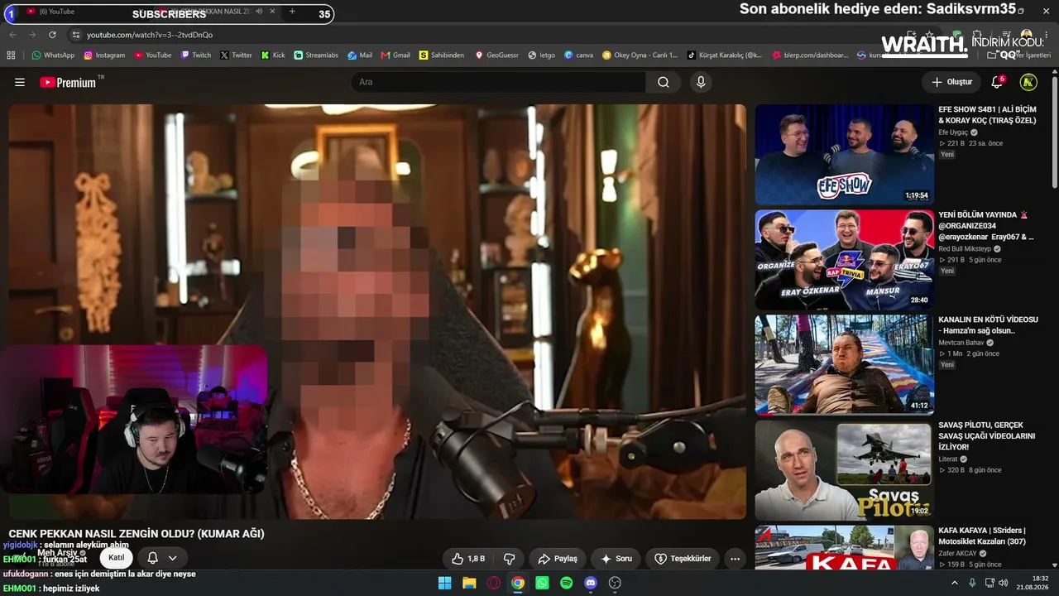Open Twitter bookmark
The image size is (1059, 596).
pyautogui.click(x=236, y=55)
